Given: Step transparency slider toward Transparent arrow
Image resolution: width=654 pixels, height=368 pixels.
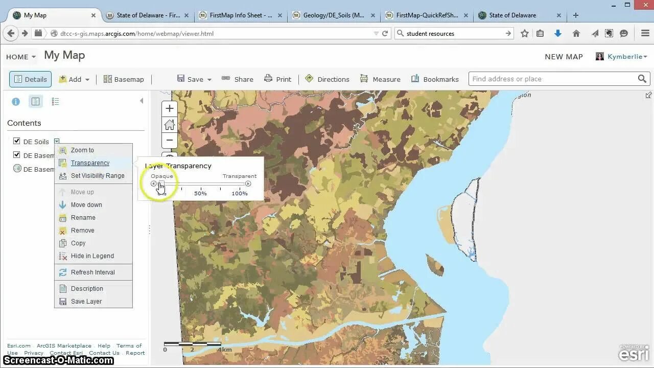Looking at the screenshot, I should point(248,183).
